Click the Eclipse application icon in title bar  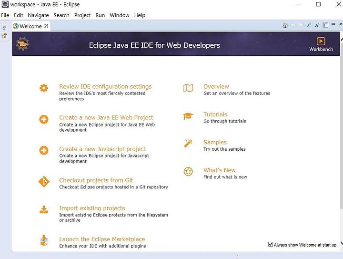pos(5,4)
